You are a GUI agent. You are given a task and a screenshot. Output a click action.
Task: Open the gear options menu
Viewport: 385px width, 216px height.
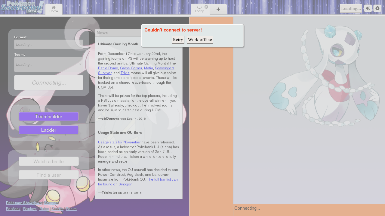[x=377, y=8]
